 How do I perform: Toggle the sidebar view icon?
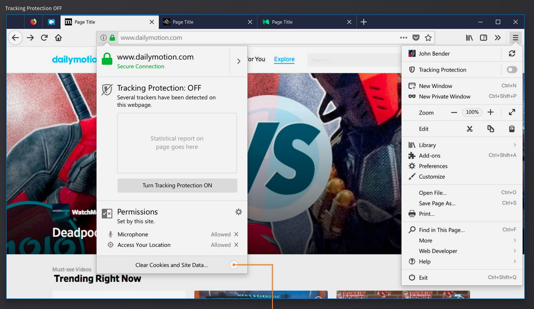[484, 38]
